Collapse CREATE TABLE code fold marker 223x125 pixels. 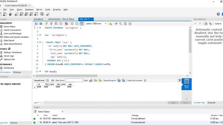pyautogui.click(x=43, y=42)
